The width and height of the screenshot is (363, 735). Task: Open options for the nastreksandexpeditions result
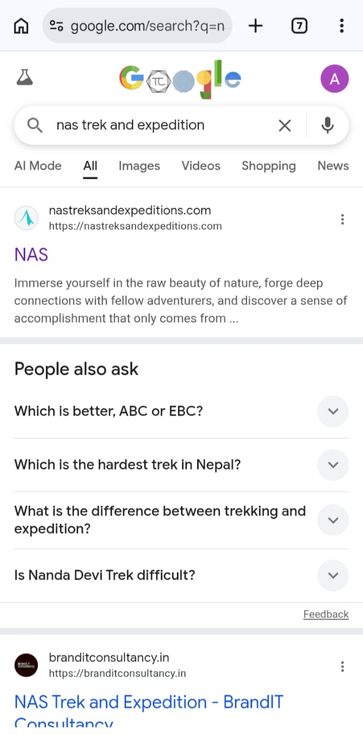(x=342, y=219)
